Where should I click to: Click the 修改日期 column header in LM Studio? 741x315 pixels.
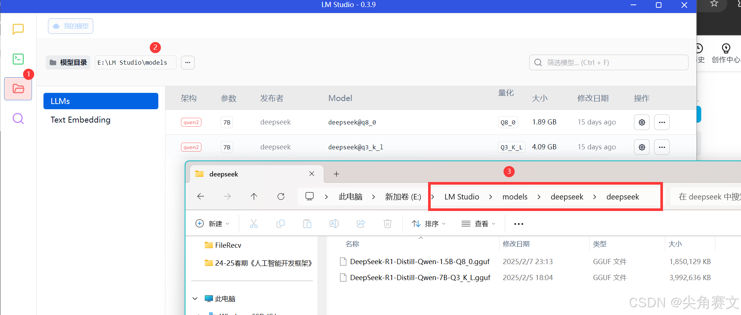(x=593, y=98)
